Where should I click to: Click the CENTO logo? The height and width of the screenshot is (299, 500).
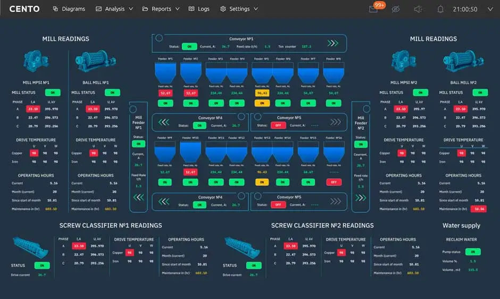24,9
